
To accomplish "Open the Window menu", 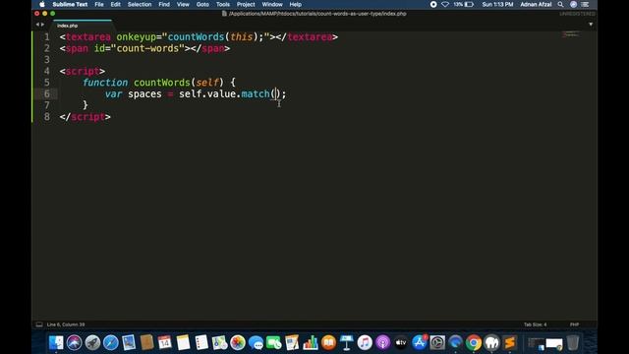I will [x=272, y=4].
